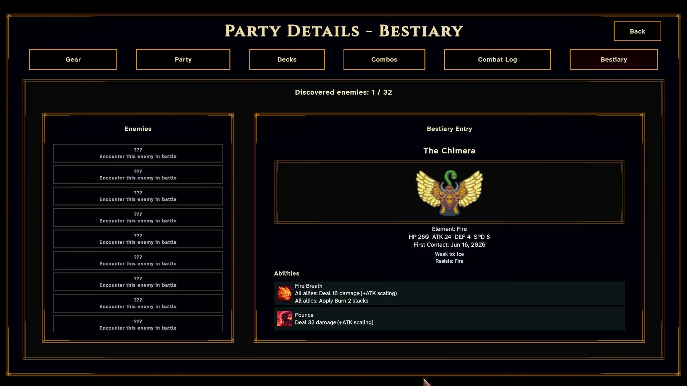Select the Bestiary tab

614,59
